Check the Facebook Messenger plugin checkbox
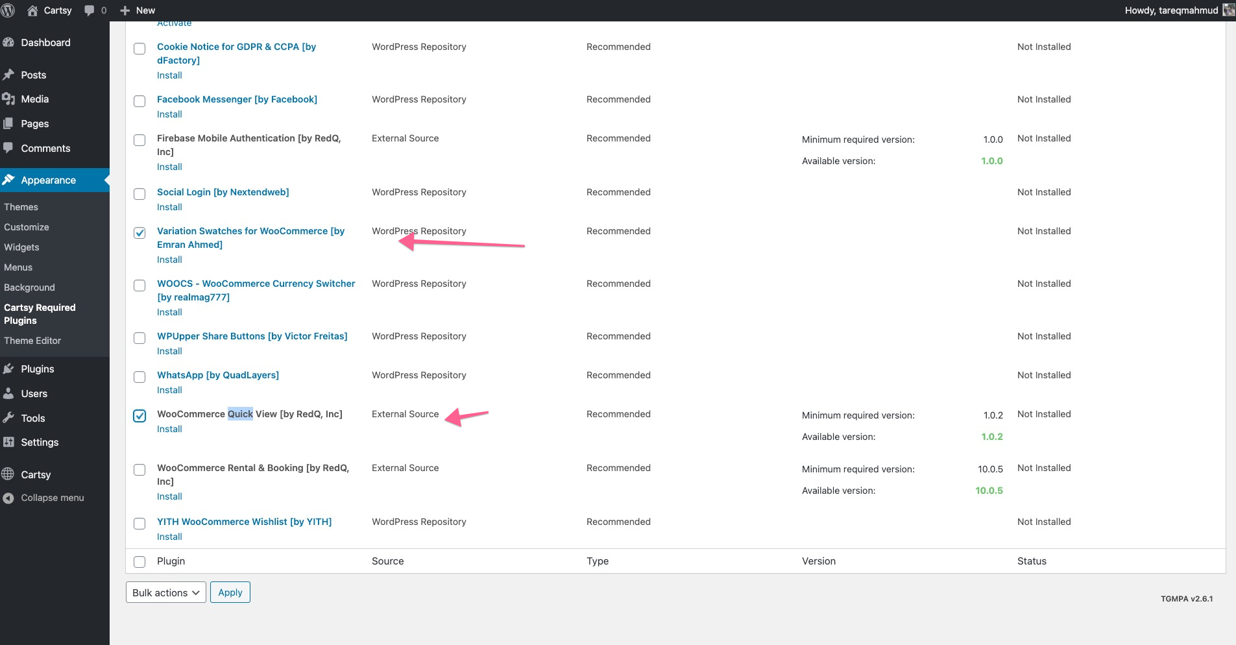Image resolution: width=1236 pixels, height=645 pixels. [x=139, y=101]
